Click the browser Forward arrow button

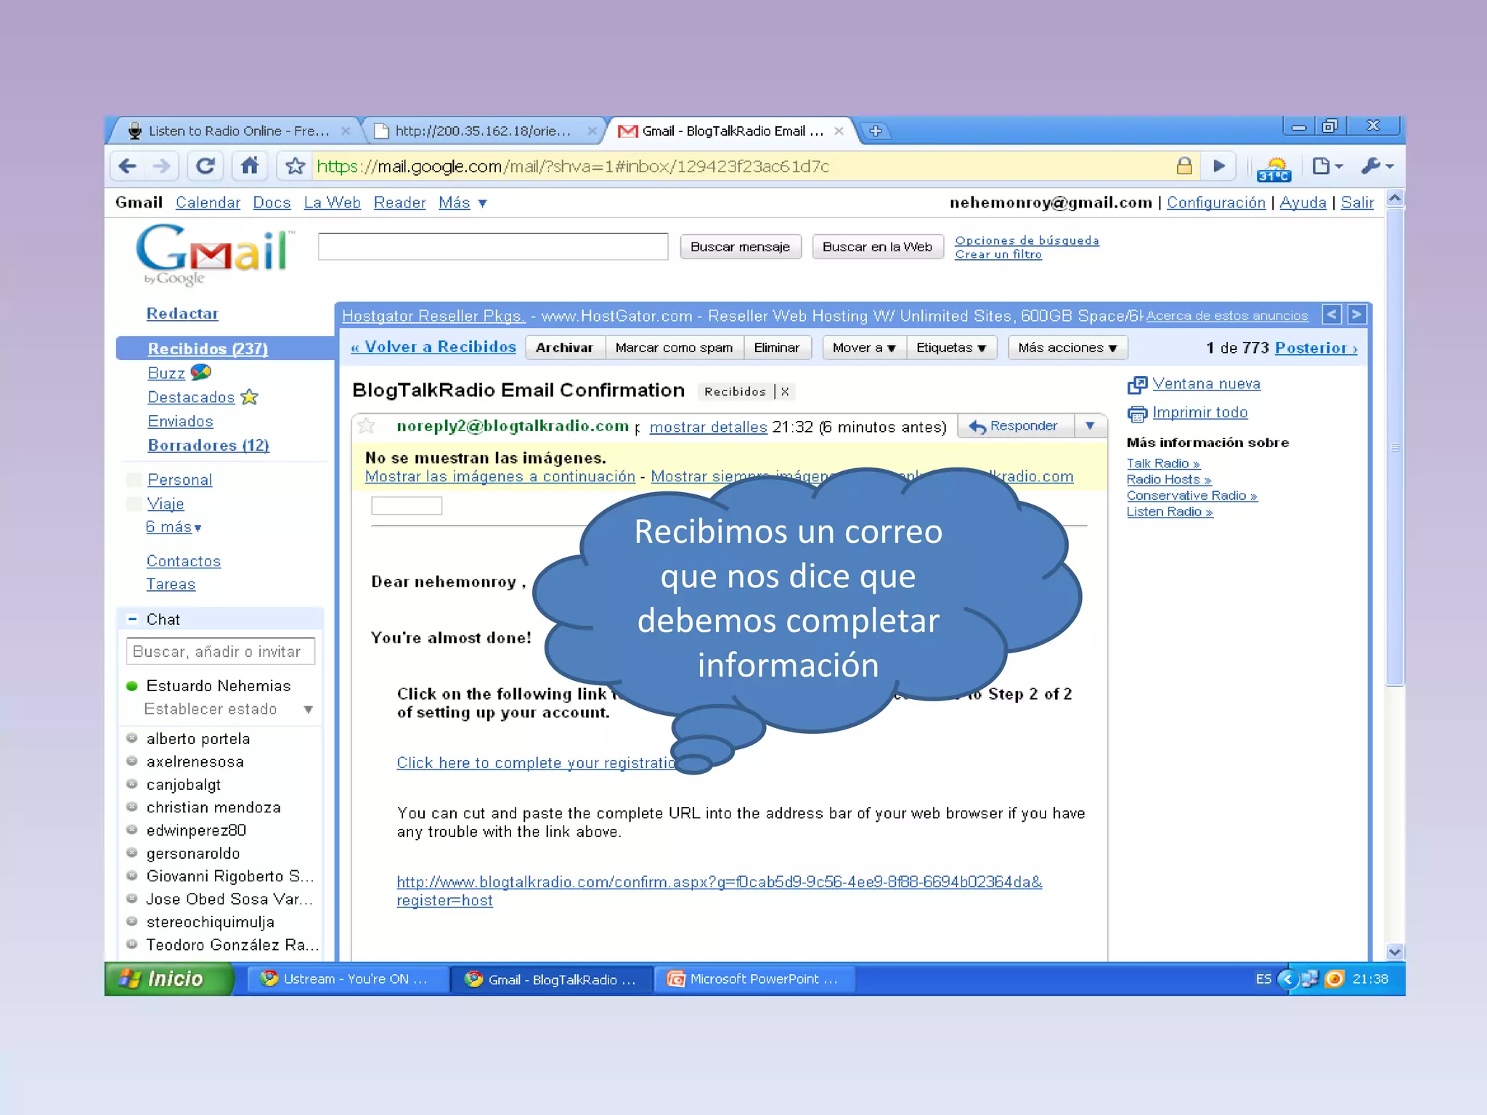162,166
